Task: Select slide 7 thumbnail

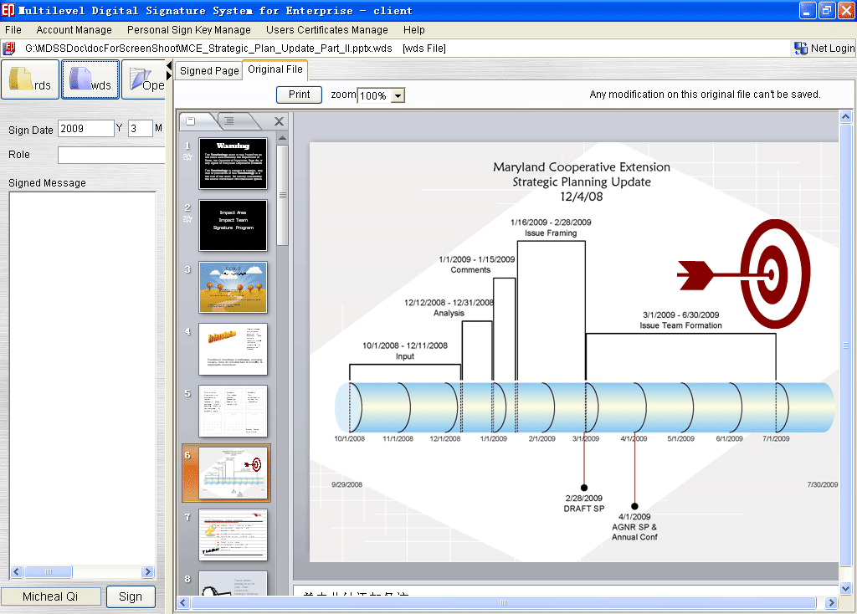Action: pyautogui.click(x=233, y=535)
